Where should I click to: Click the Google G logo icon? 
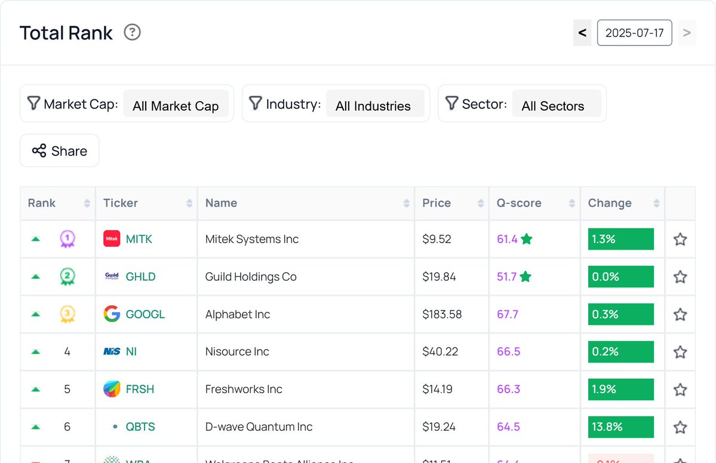click(x=112, y=314)
